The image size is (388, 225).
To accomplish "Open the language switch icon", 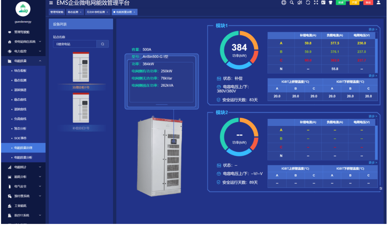I will [x=323, y=3].
